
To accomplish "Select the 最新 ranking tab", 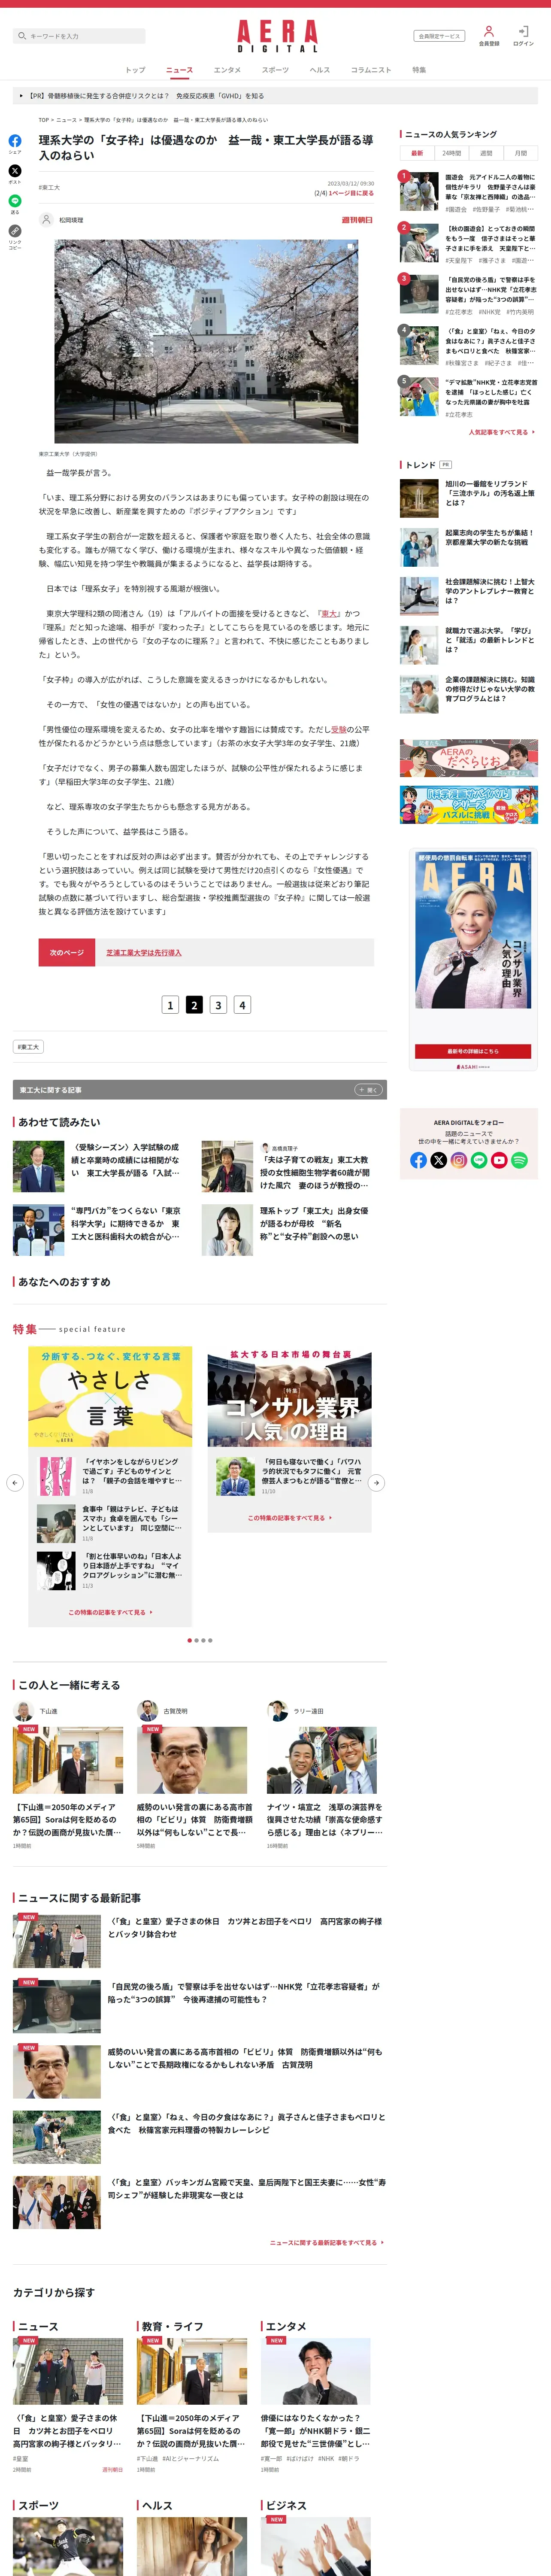I will coord(417,153).
